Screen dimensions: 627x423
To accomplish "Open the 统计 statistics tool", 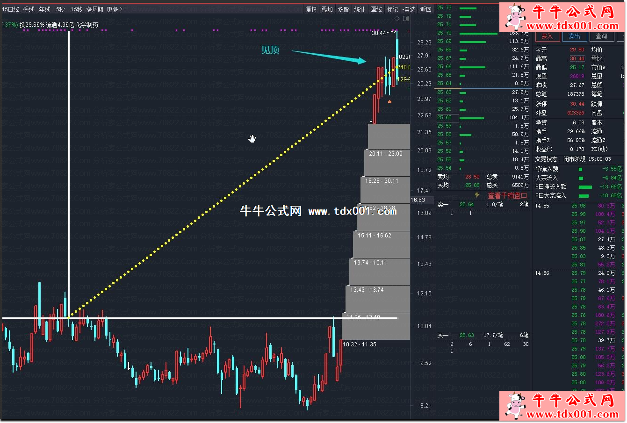I will (360, 9).
